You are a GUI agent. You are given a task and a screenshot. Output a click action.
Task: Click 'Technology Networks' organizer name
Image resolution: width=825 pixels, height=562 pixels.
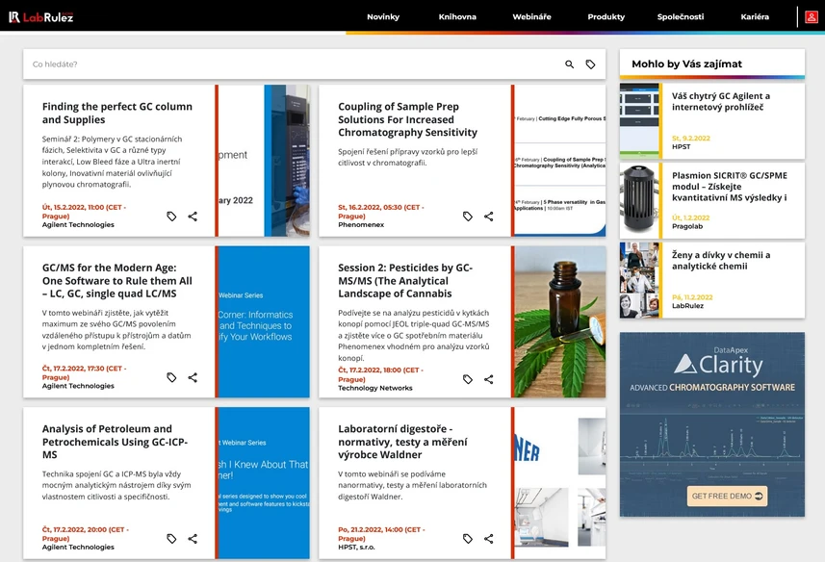point(375,388)
